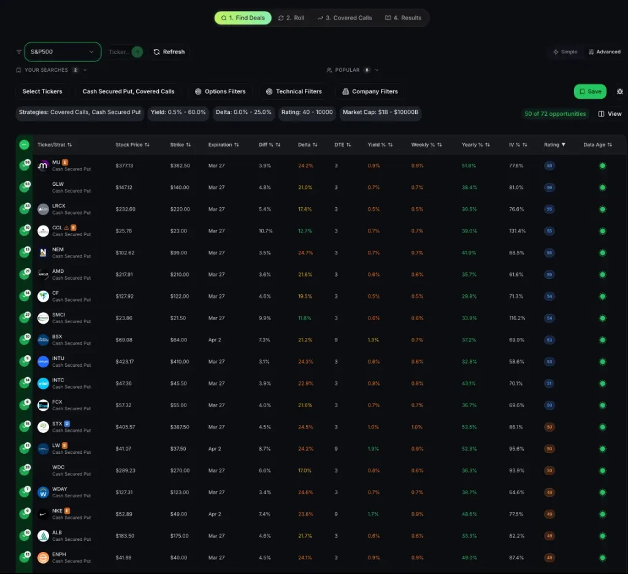Click the warning triangle on the CCL row
The image size is (628, 574).
[67, 227]
